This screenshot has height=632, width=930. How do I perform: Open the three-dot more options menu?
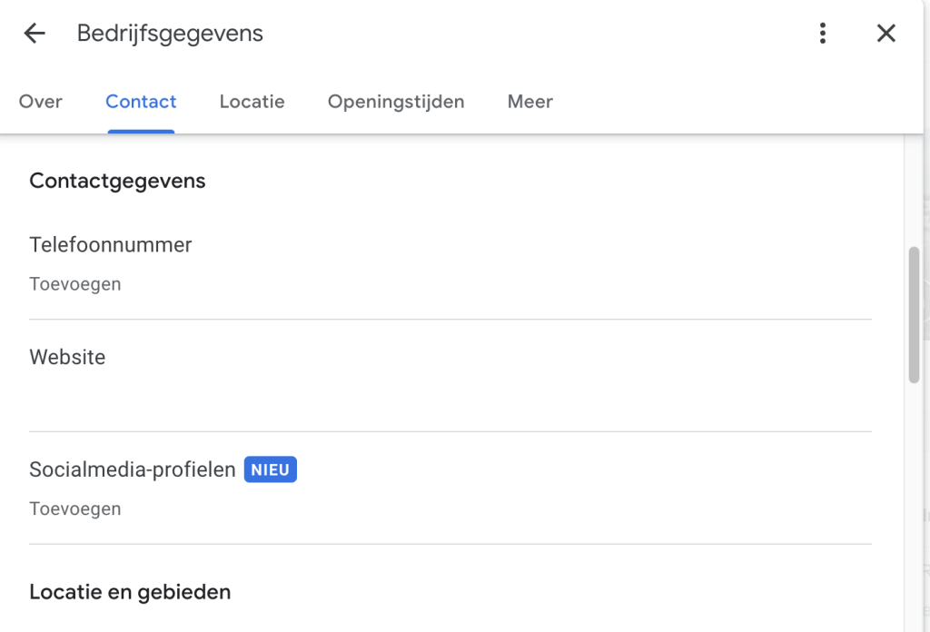click(822, 34)
